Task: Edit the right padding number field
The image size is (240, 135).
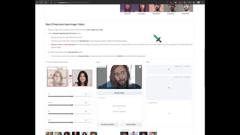Action: (87, 120)
